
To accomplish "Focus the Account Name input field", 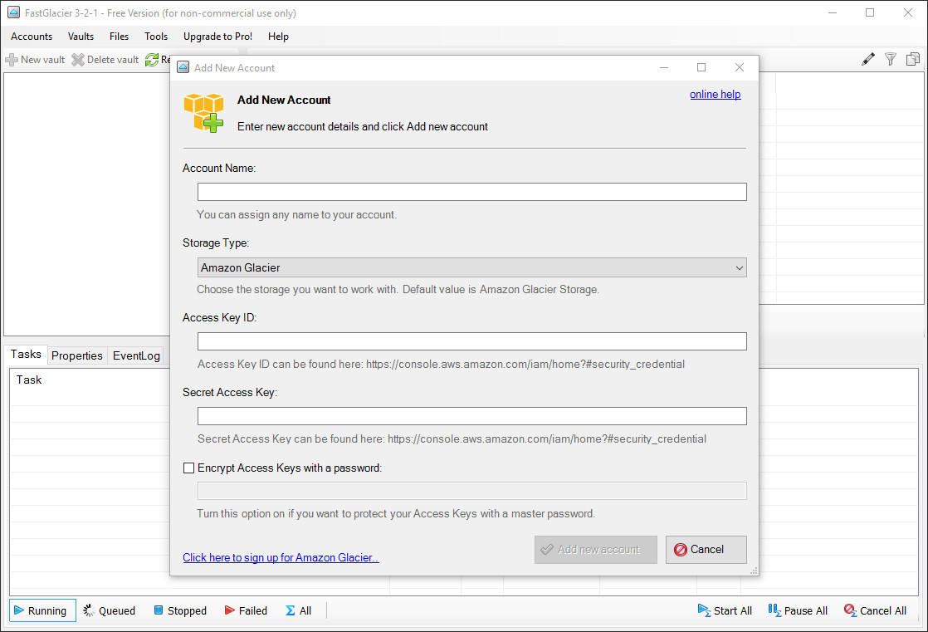I will click(x=471, y=192).
